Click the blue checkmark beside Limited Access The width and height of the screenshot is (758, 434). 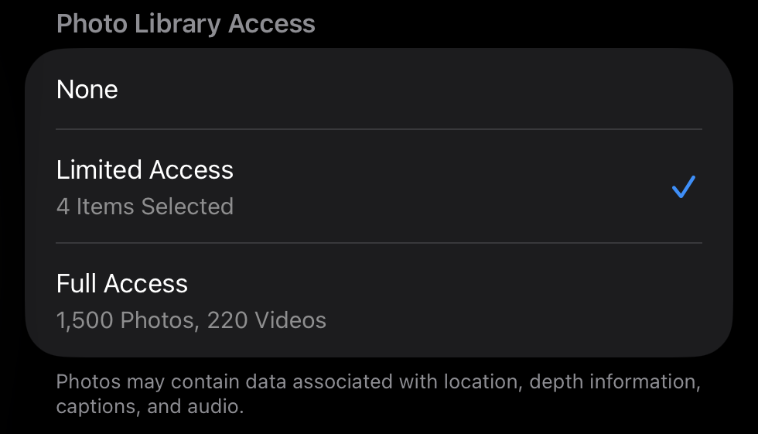point(684,186)
